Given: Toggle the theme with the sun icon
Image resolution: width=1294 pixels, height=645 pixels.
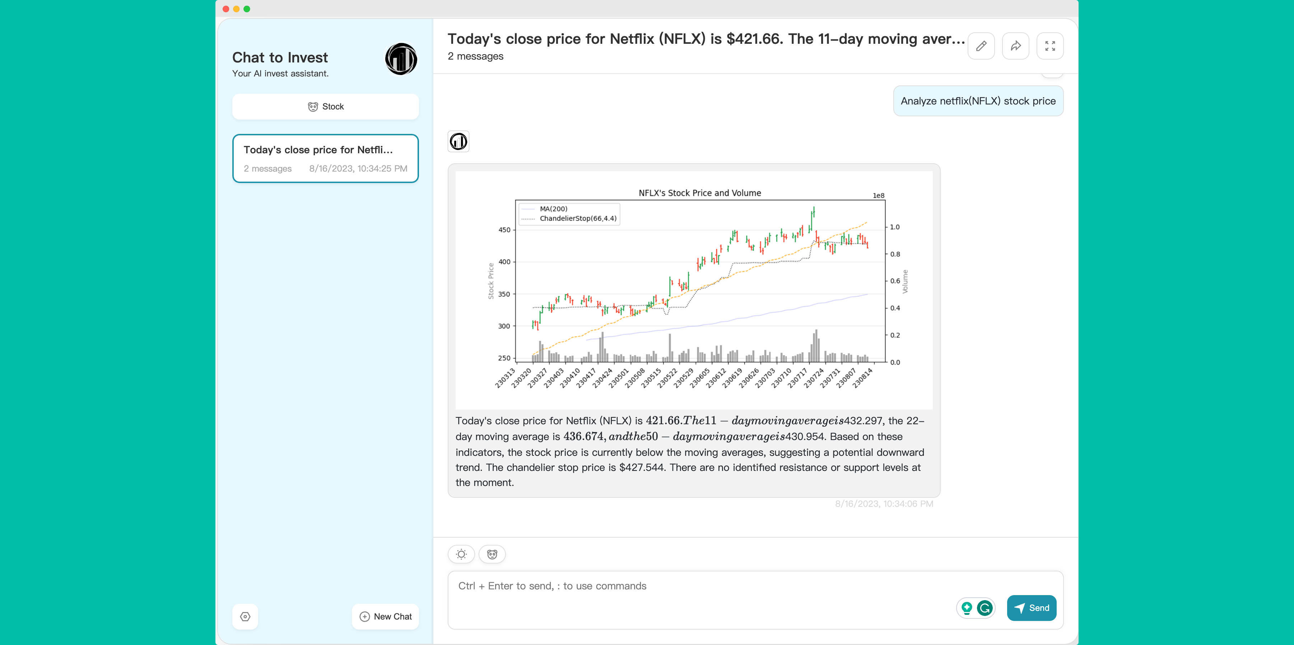Looking at the screenshot, I should click(x=461, y=554).
